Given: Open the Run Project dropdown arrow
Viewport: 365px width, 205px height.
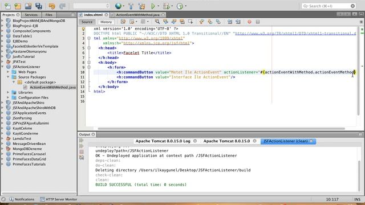Looking at the screenshot, I should pyautogui.click(x=159, y=6).
